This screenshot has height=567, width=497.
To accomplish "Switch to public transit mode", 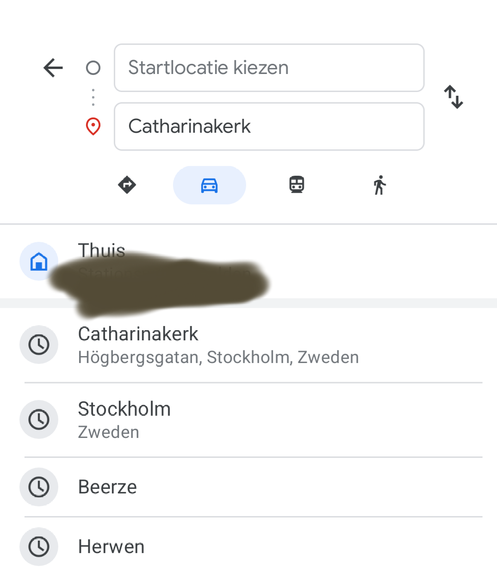I will 297,185.
